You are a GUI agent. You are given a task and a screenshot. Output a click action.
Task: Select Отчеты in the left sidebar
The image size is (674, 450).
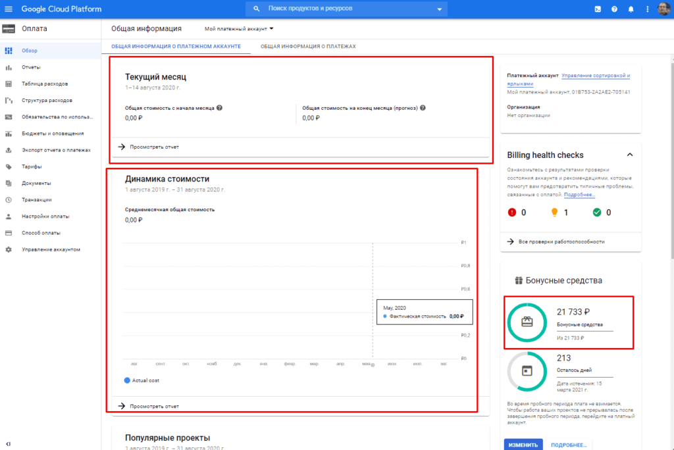tap(31, 67)
